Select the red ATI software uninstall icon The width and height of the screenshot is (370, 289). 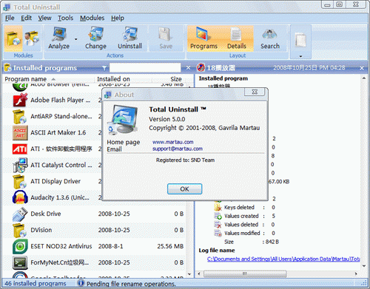pos(20,149)
